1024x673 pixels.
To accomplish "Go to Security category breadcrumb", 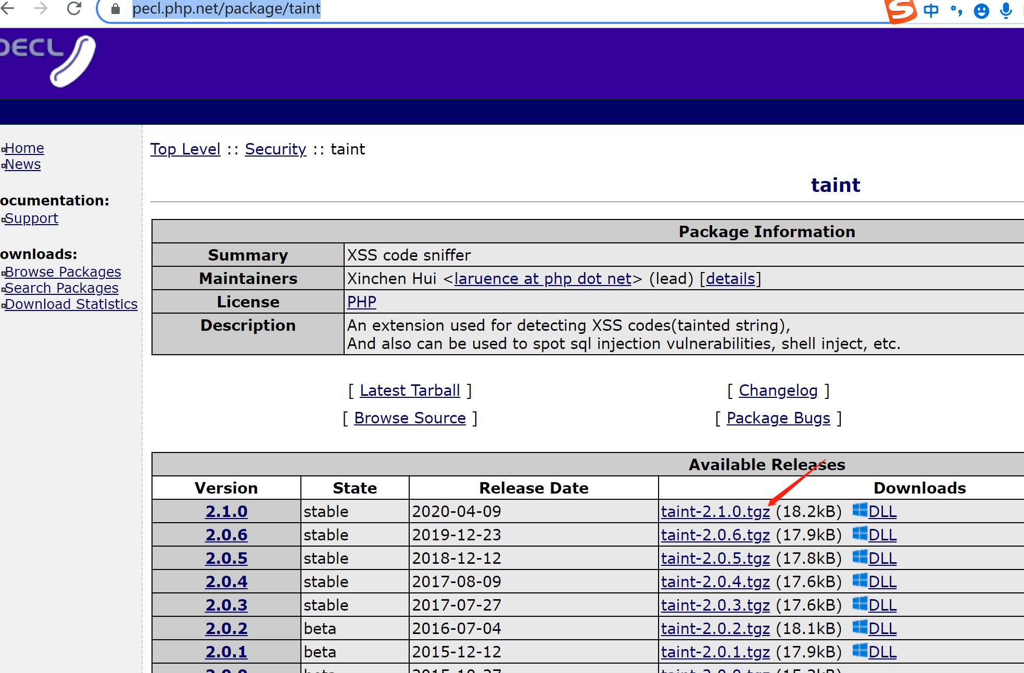I will pyautogui.click(x=275, y=149).
